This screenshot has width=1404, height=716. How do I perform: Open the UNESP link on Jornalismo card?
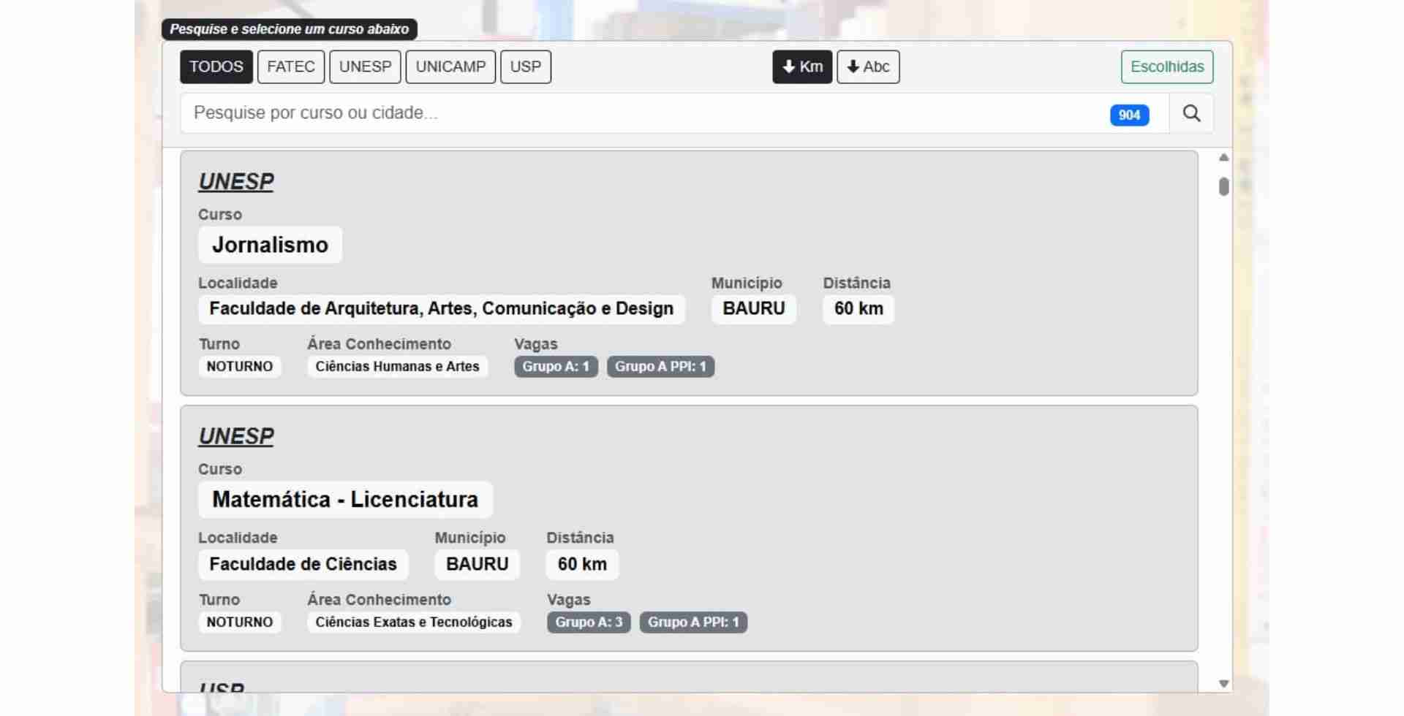click(235, 181)
